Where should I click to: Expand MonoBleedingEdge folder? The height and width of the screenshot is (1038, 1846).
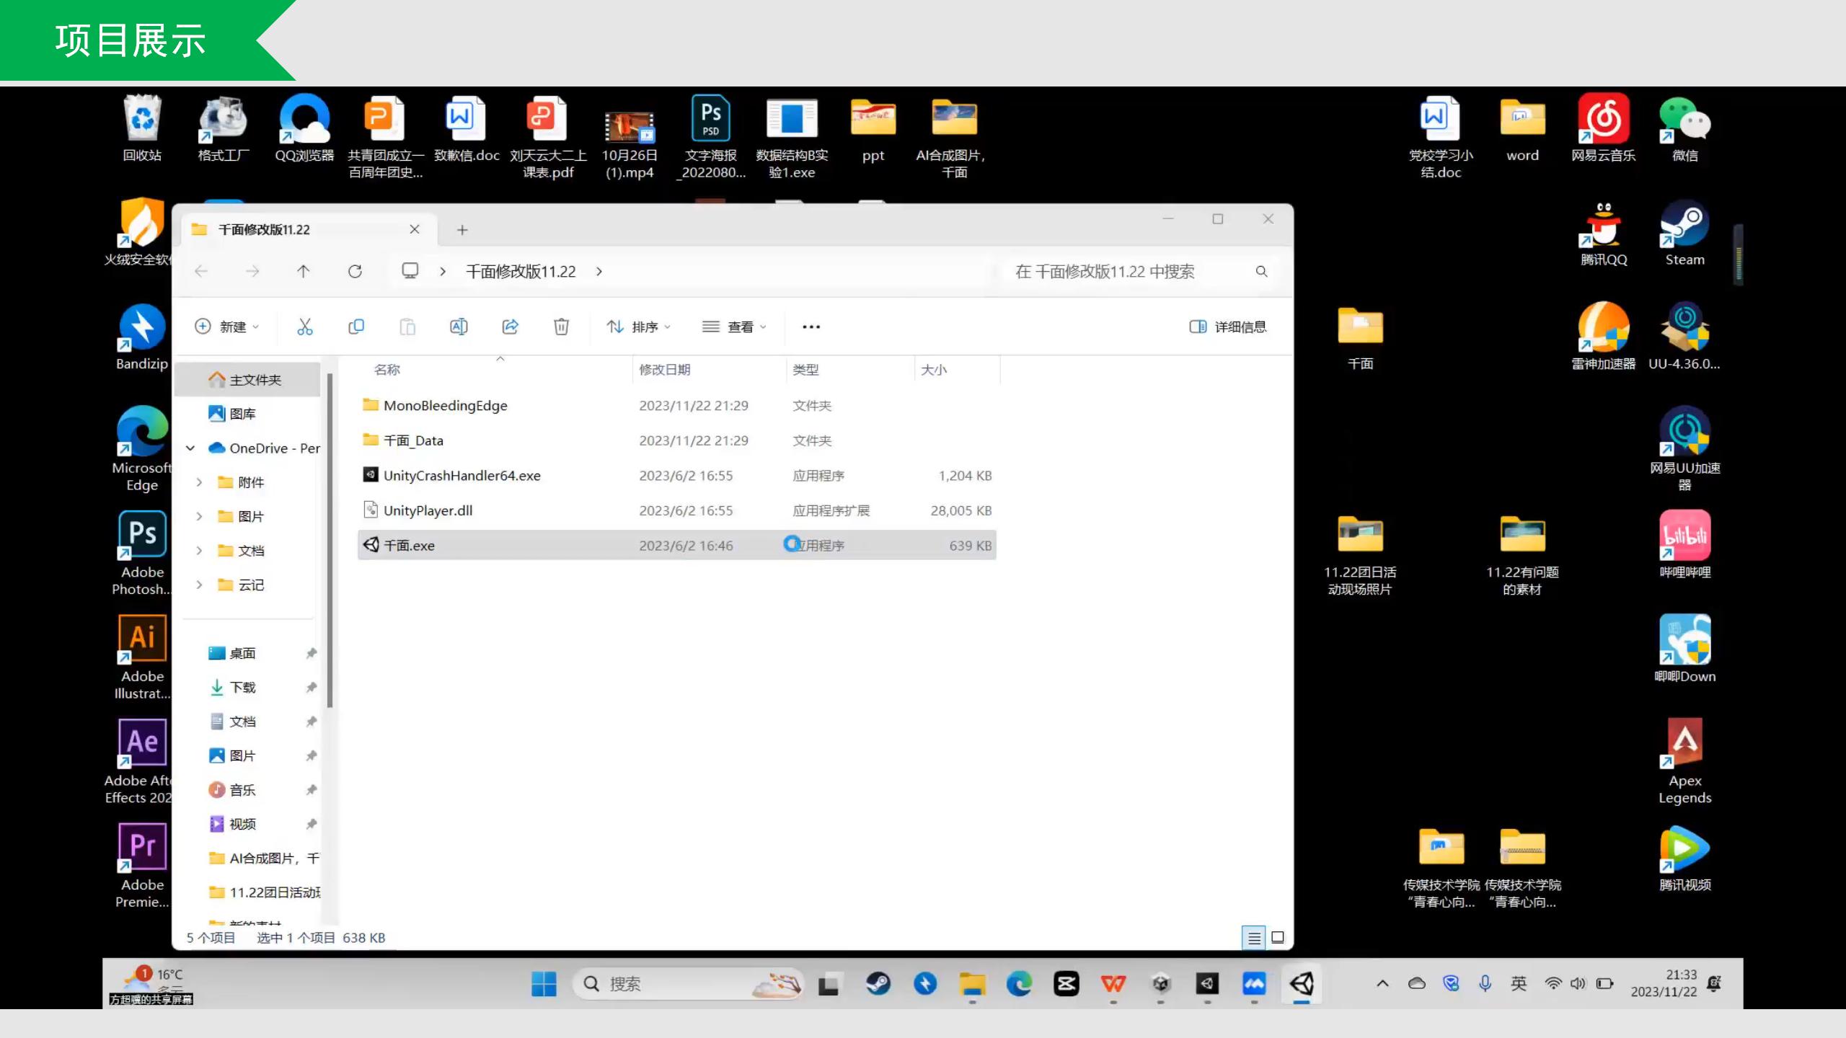(x=445, y=406)
